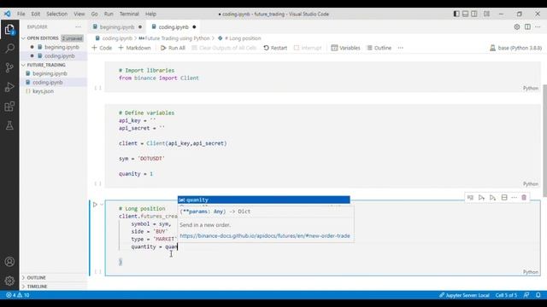Open Manage gear in activity bar
Screen dimensions: 547x307
click(x=9, y=281)
